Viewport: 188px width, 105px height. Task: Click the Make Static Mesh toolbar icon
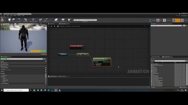[x=33, y=20]
